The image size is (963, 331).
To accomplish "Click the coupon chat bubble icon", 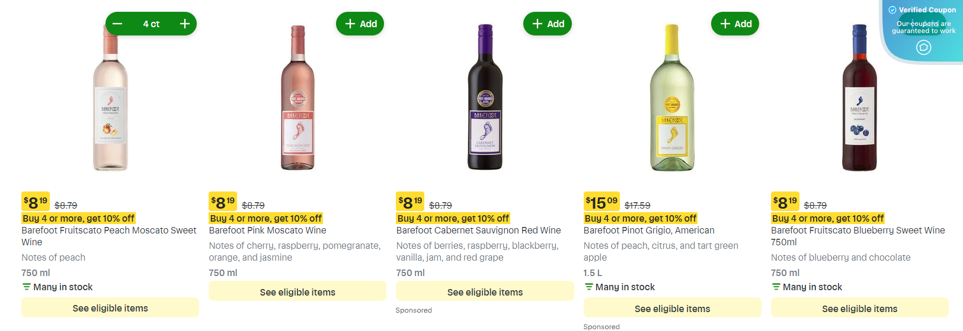I will pyautogui.click(x=923, y=48).
